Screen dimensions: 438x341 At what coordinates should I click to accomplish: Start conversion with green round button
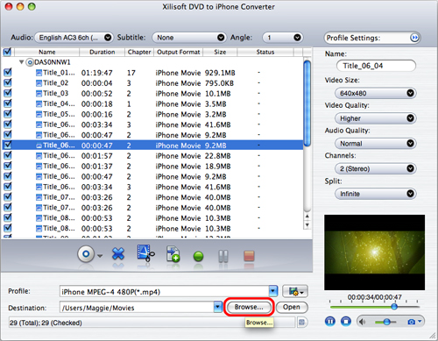pos(198,256)
